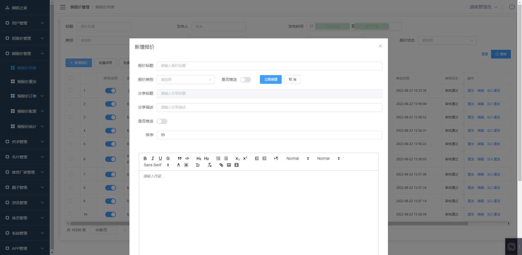
Task: Click the 取消 button
Action: 292,79
